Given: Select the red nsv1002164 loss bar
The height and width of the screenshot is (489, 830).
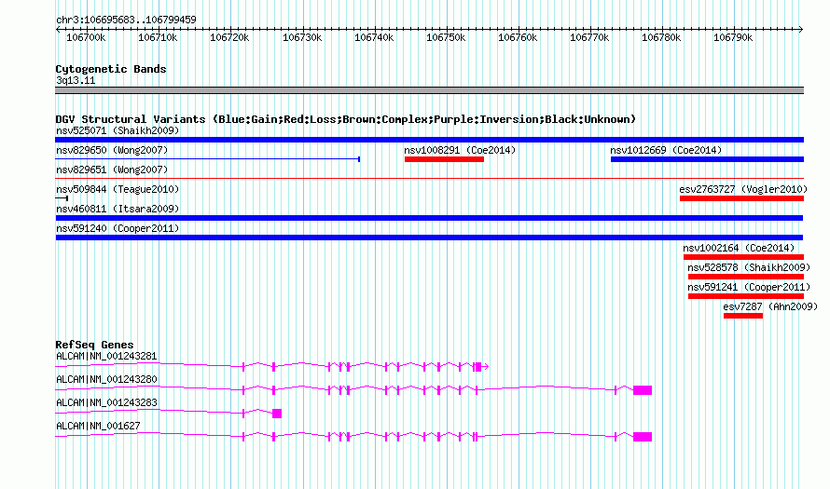Looking at the screenshot, I should 743,257.
